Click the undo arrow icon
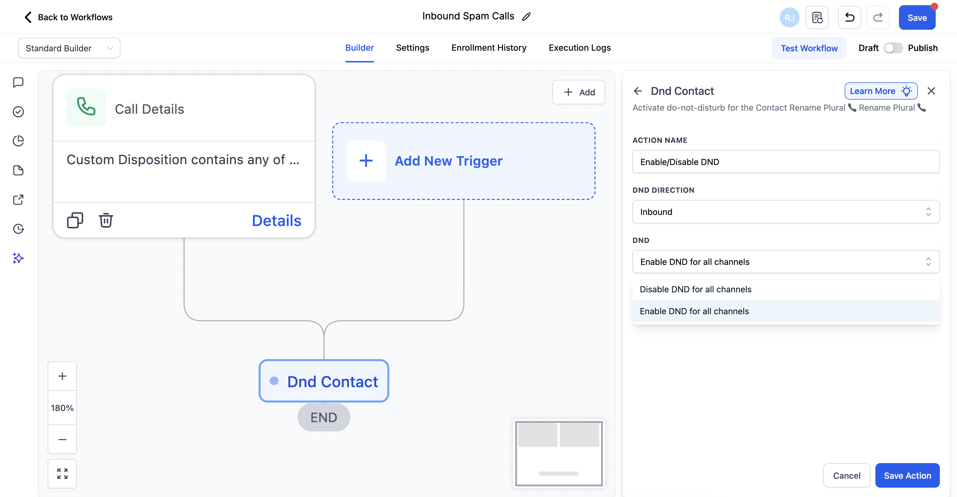This screenshot has width=957, height=497. tap(849, 17)
